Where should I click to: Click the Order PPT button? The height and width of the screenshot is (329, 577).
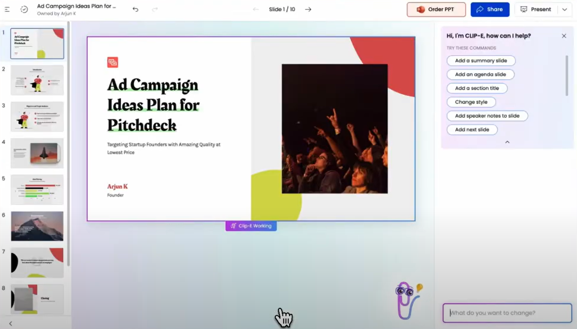(x=436, y=9)
